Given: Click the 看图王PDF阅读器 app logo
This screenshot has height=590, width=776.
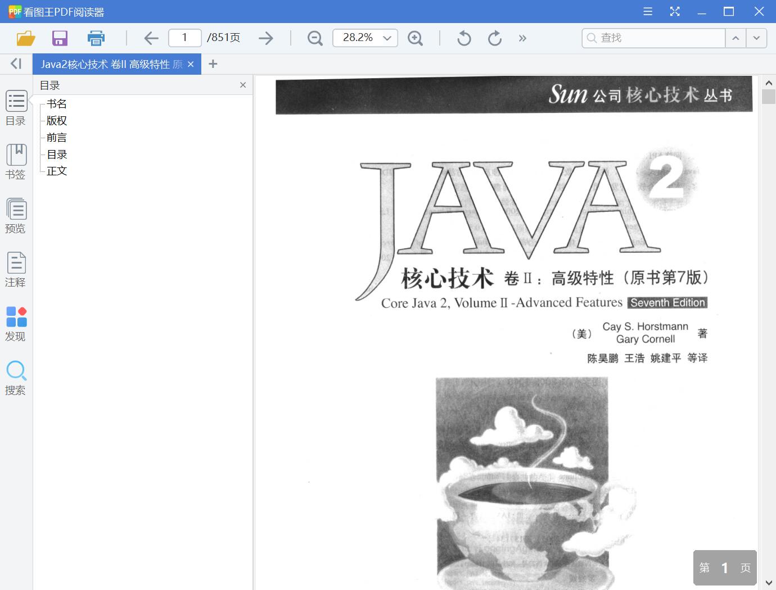Looking at the screenshot, I should [15, 11].
